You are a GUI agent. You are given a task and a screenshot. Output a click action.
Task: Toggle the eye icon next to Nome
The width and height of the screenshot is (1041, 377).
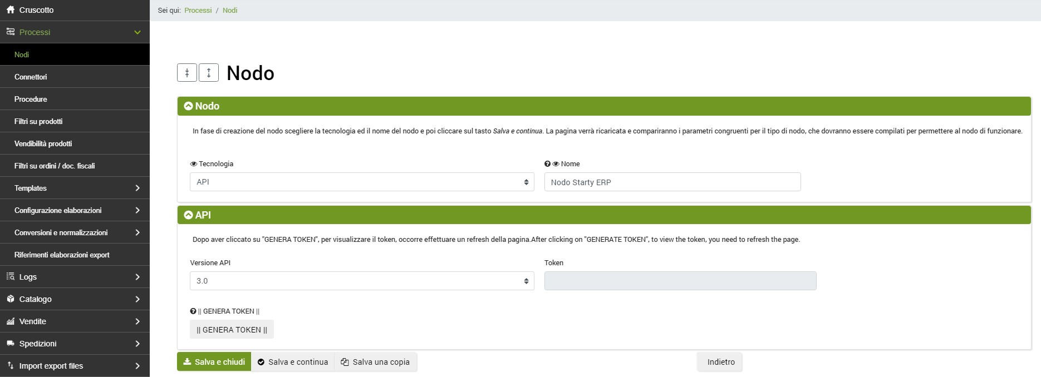(x=556, y=164)
